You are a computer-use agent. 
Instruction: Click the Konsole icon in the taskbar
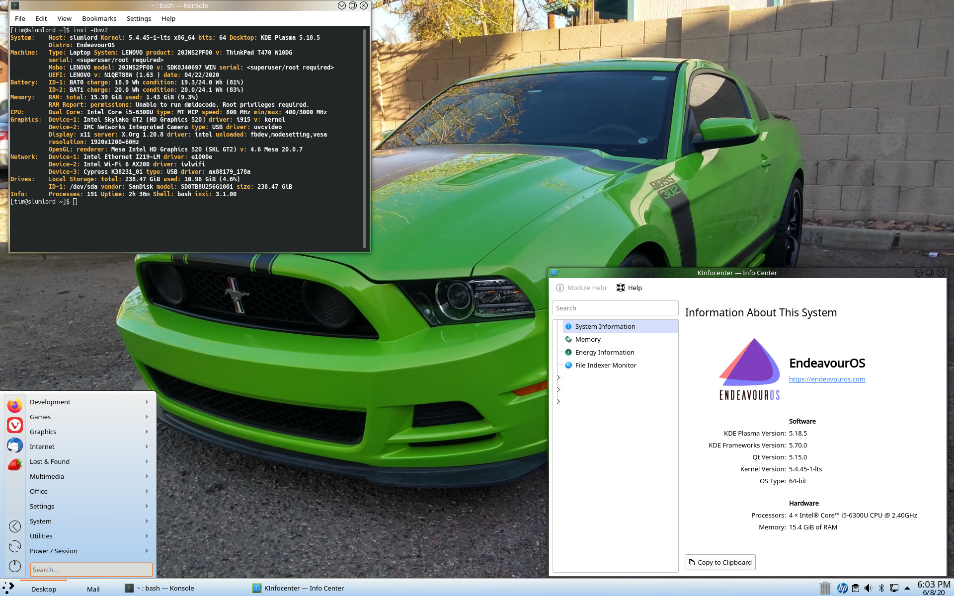[129, 588]
